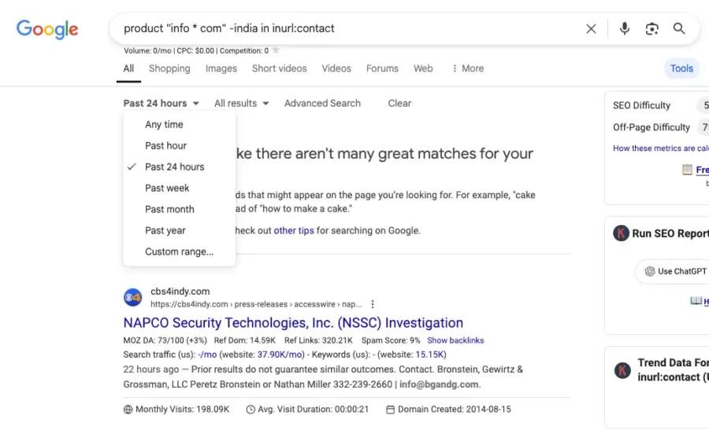Click the globe icon beside Monthly Visits
709x430 pixels.
(128, 410)
